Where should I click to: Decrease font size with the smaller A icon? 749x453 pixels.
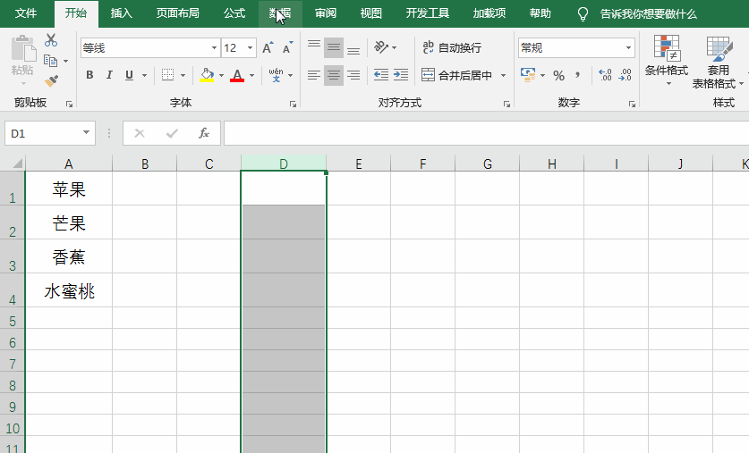[287, 47]
